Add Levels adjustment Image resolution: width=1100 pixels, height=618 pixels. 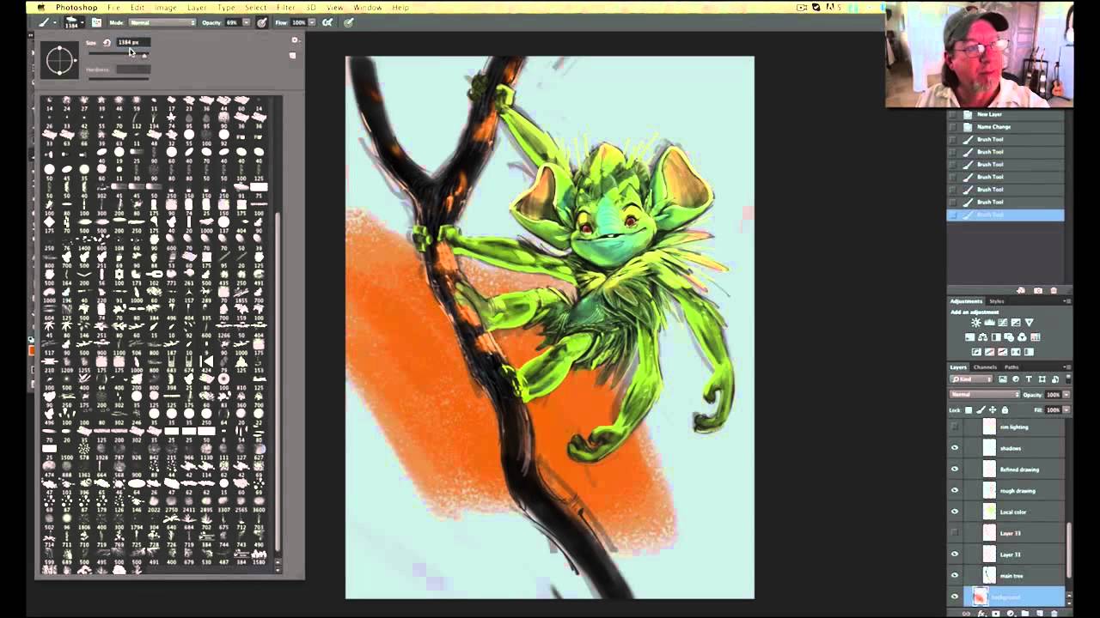[989, 323]
